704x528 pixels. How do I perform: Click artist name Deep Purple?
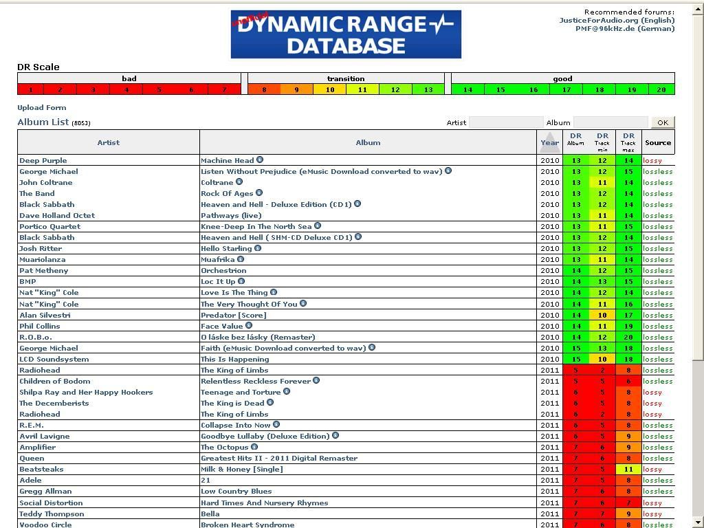[43, 160]
